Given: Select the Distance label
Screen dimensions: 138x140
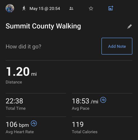Looking at the screenshot, I should 14,82.
